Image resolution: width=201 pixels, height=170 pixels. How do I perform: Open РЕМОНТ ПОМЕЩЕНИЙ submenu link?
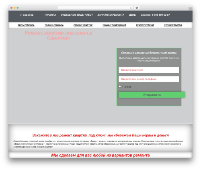click(x=114, y=25)
